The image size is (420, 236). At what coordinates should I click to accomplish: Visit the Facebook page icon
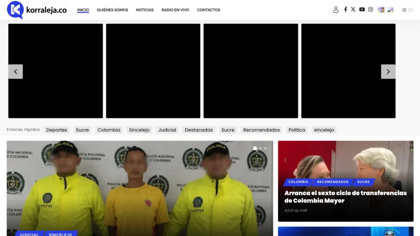pos(346,9)
